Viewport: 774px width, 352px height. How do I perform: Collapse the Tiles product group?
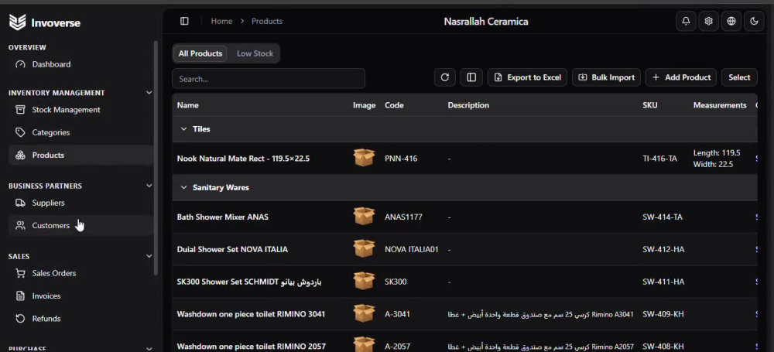coord(183,129)
